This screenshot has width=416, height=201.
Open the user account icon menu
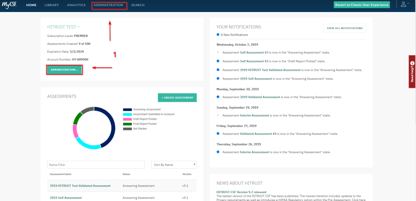coord(405,4)
